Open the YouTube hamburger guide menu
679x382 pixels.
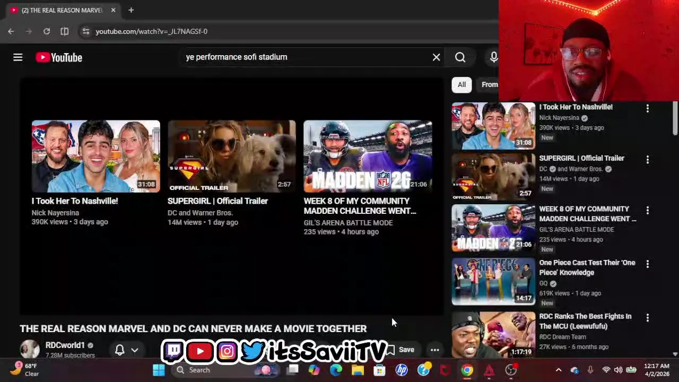click(x=18, y=57)
